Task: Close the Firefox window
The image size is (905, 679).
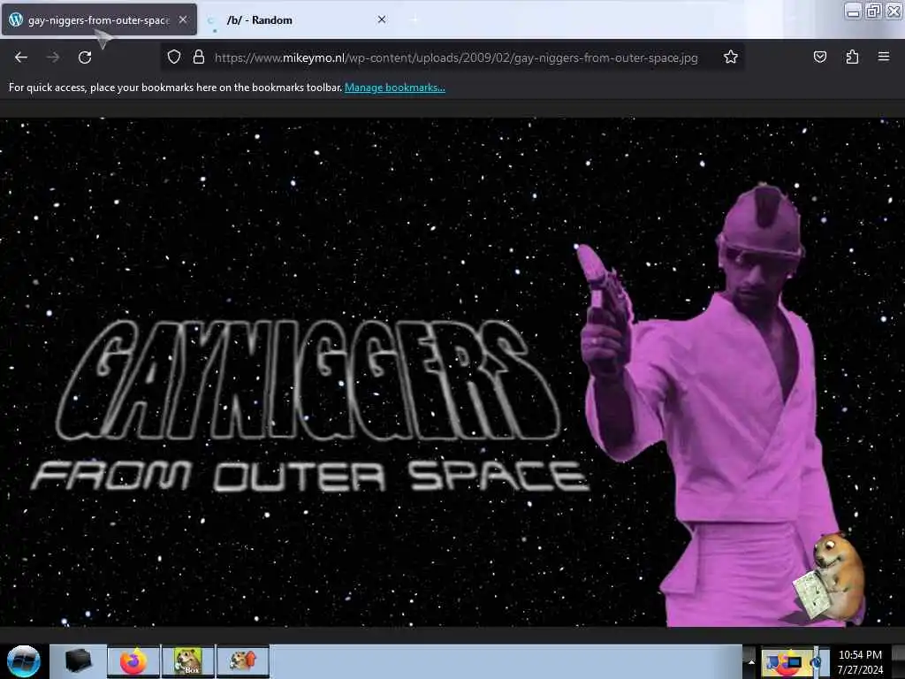Action: point(894,11)
